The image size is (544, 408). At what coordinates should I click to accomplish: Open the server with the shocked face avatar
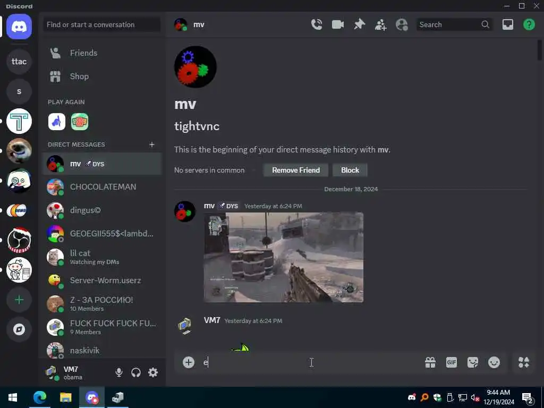(x=19, y=181)
